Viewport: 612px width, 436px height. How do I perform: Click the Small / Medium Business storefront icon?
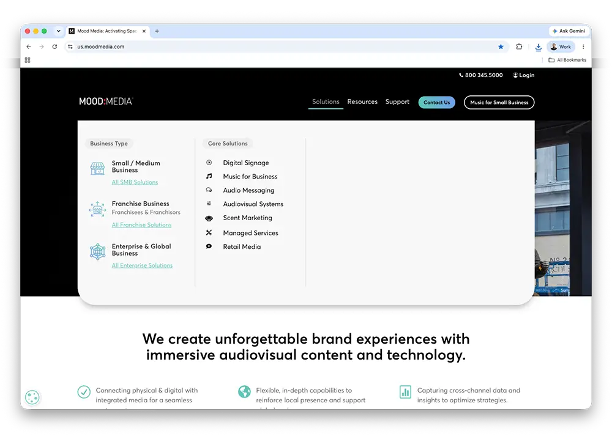coord(97,169)
